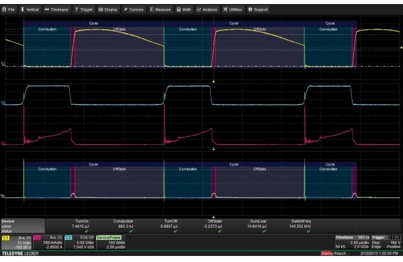Open the Support menu

click(259, 9)
